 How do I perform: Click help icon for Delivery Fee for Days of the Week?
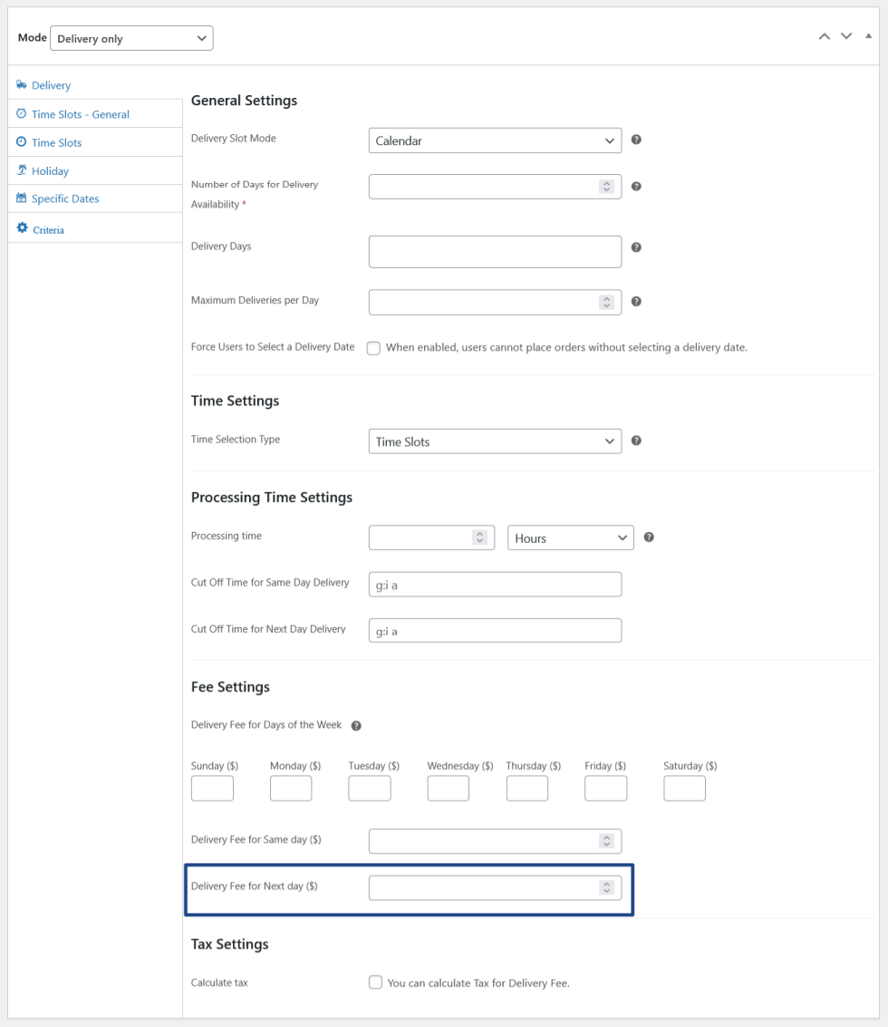pyautogui.click(x=356, y=725)
